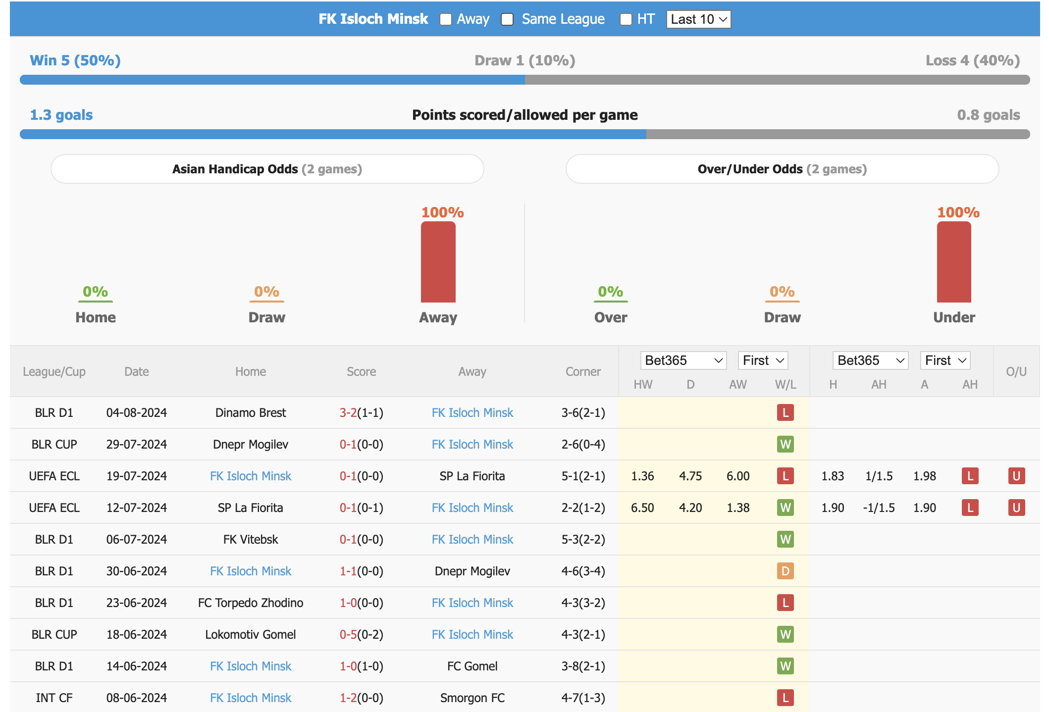The width and height of the screenshot is (1049, 712).
Task: Click handicap home odds 1.83
Action: (x=833, y=476)
